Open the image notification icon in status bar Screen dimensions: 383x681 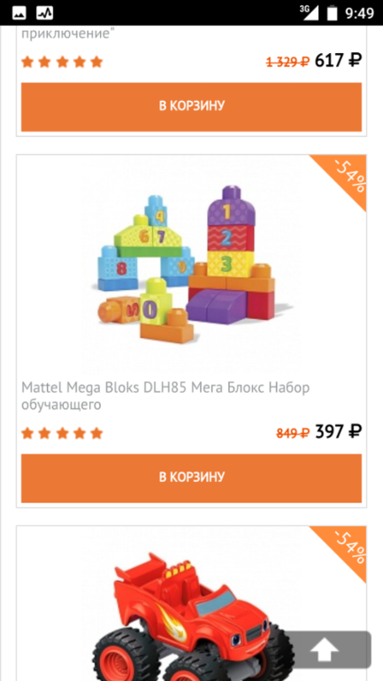point(19,13)
